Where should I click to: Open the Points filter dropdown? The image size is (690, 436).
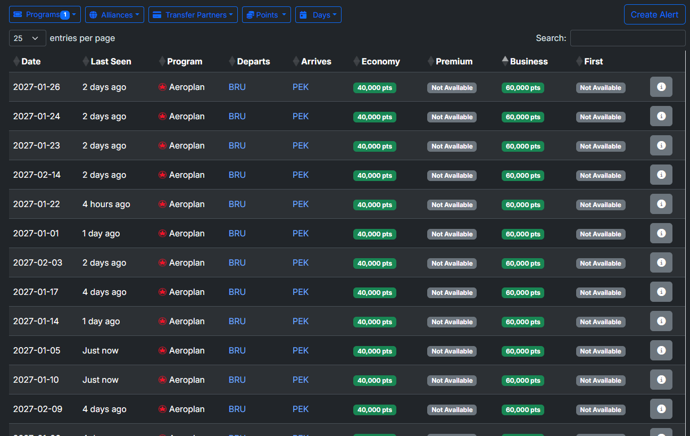(x=266, y=15)
